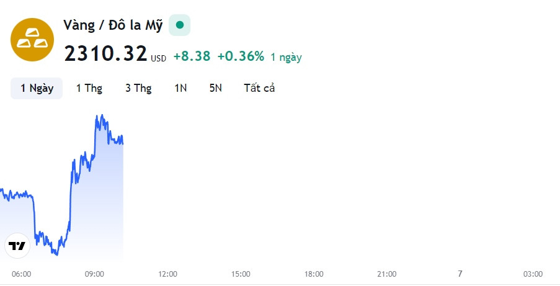Switch to the 3 Thg range
This screenshot has height=286, width=560.
pyautogui.click(x=138, y=88)
